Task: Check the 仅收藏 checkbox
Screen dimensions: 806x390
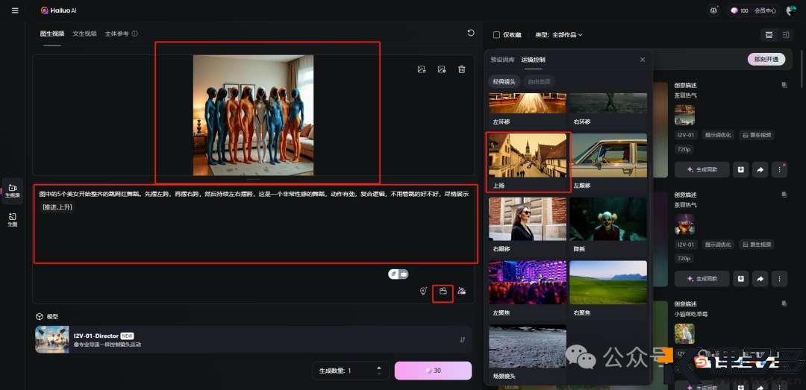Action: tap(497, 35)
